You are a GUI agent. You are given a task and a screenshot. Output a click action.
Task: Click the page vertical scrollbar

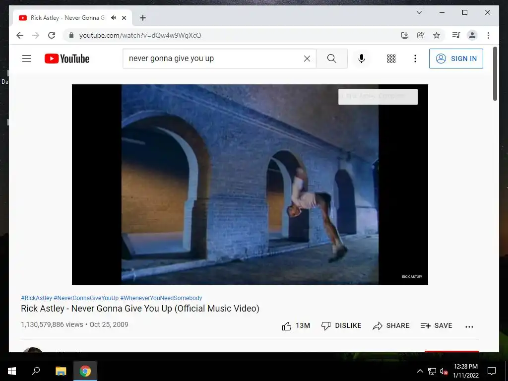[495, 73]
